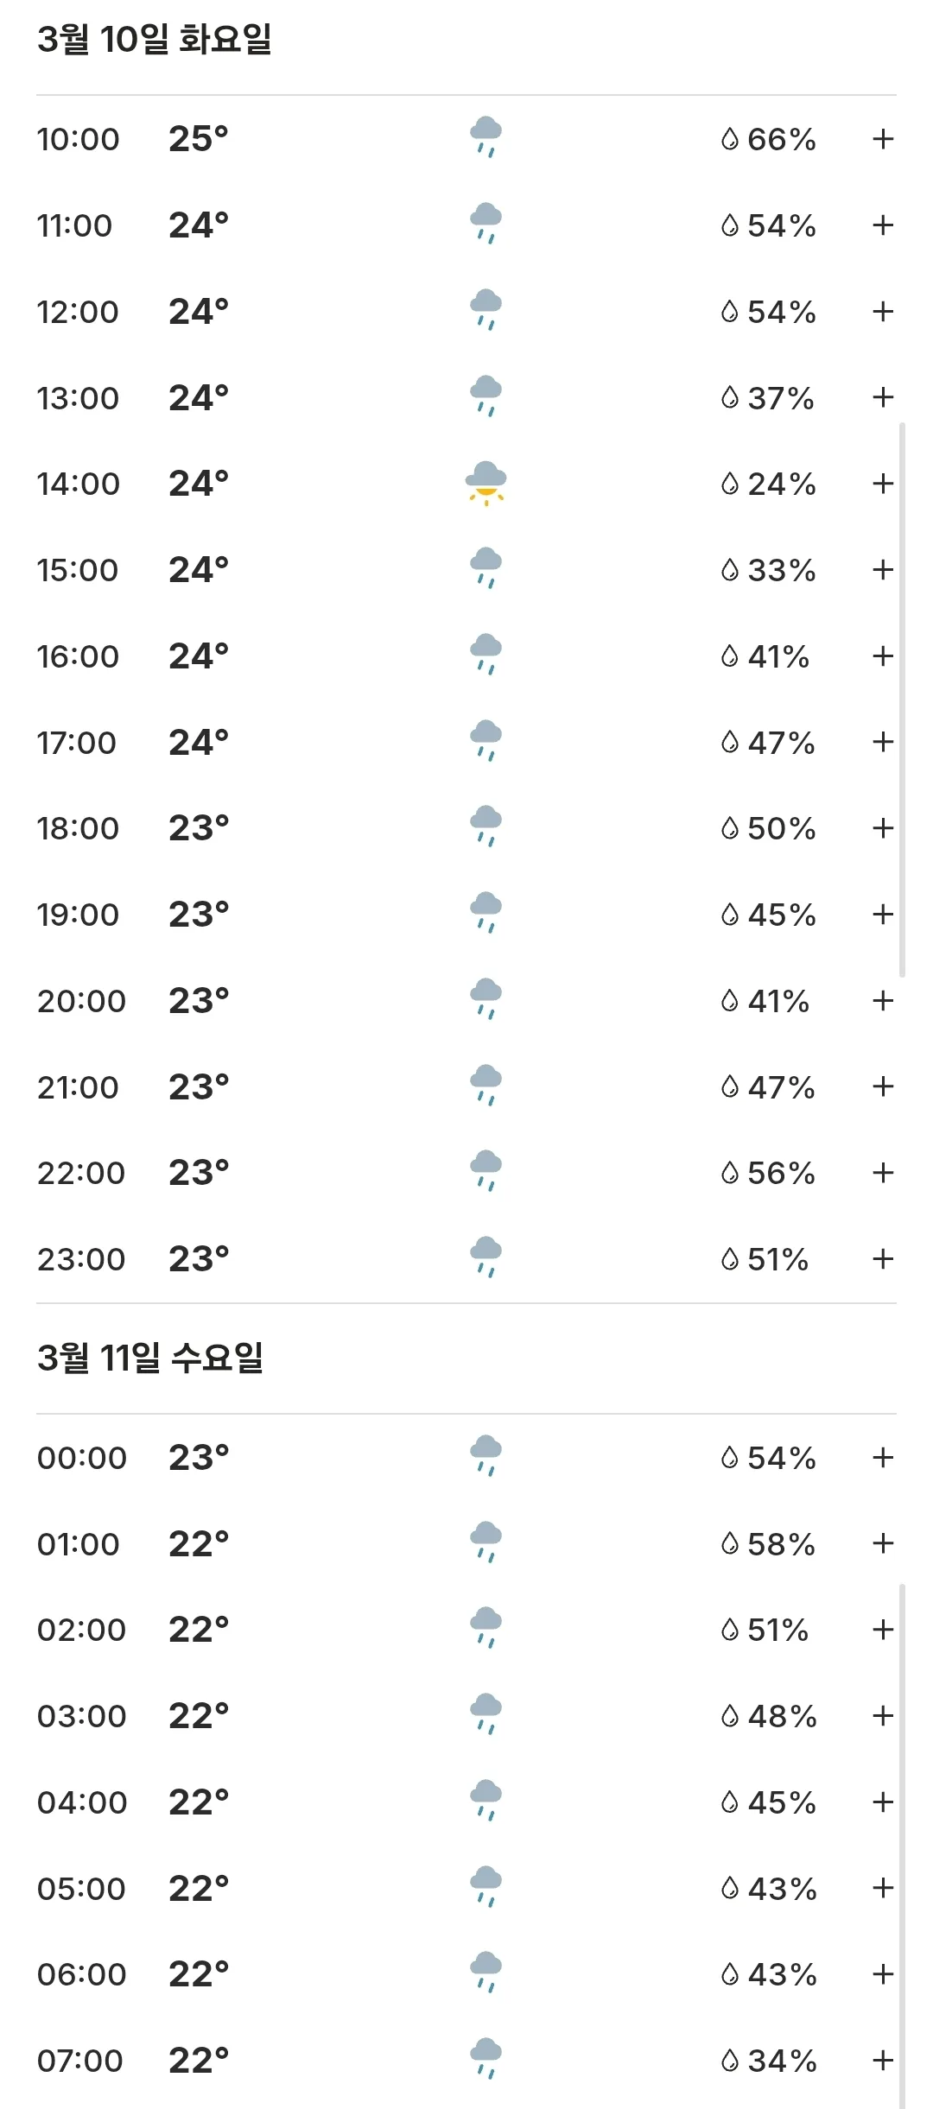Click the raindrop icon beside 66%
The height and width of the screenshot is (2109, 933).
[x=730, y=139]
